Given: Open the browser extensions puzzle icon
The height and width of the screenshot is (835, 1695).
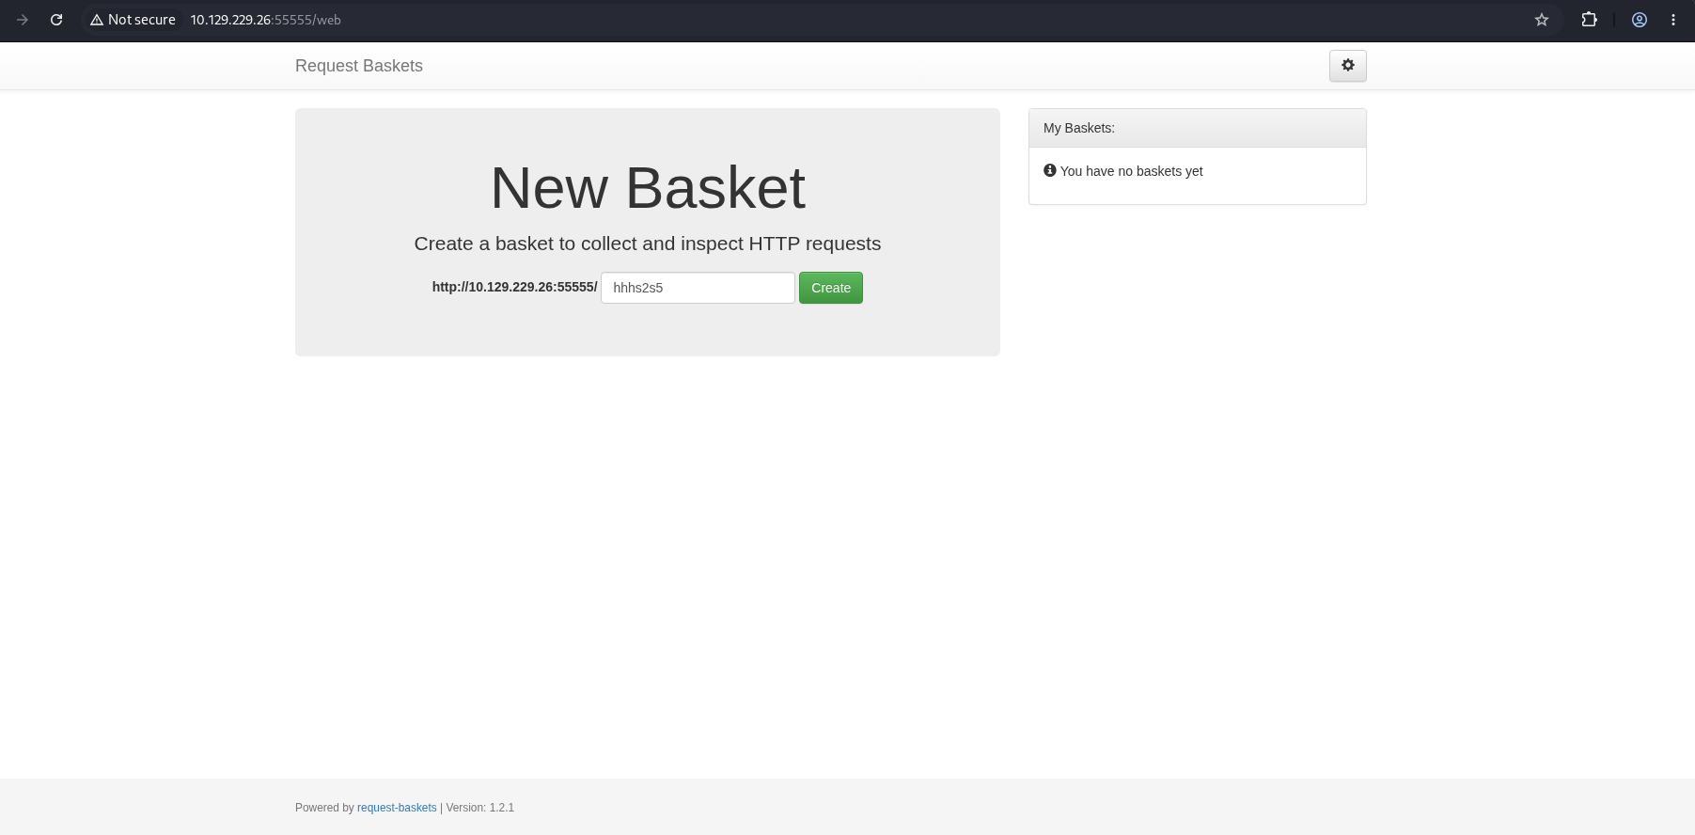Looking at the screenshot, I should coord(1589,20).
